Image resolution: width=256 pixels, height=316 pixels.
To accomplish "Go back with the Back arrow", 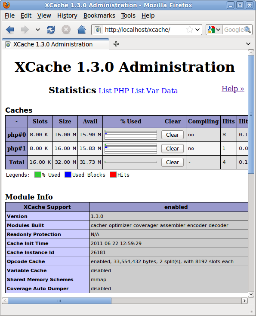I will point(10,30).
